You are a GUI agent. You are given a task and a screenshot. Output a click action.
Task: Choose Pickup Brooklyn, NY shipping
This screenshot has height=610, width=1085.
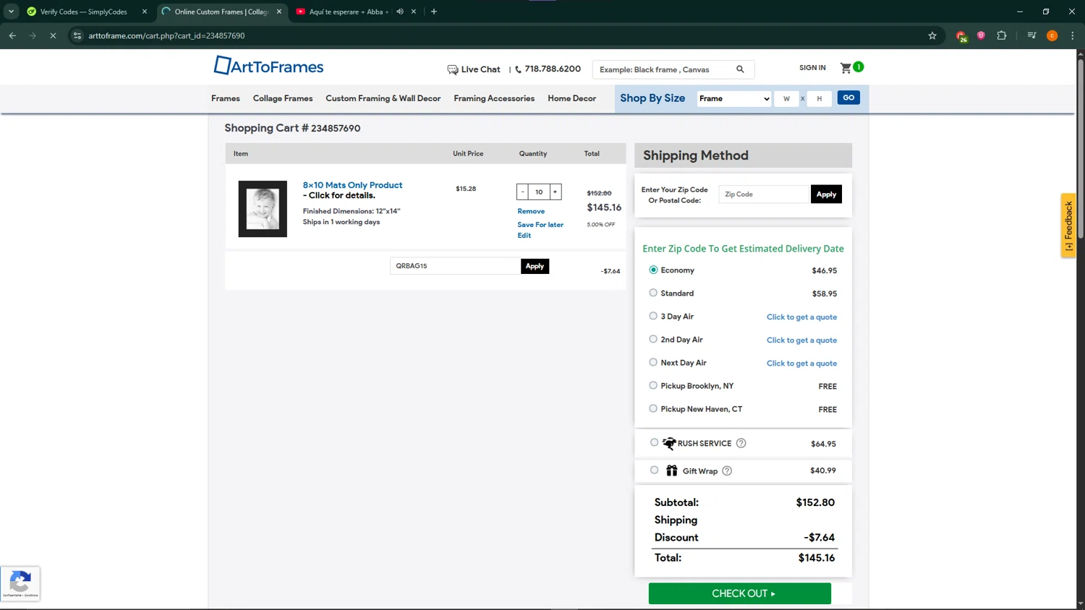pyautogui.click(x=653, y=385)
